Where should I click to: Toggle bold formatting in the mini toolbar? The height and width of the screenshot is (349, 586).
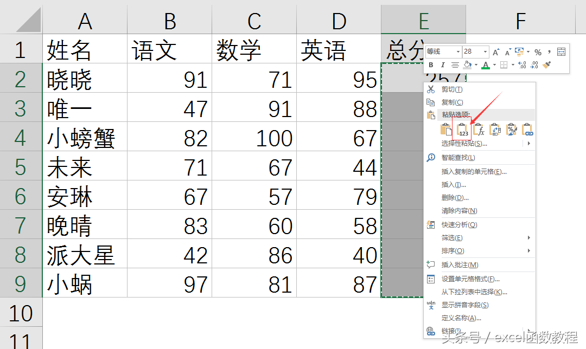[431, 65]
